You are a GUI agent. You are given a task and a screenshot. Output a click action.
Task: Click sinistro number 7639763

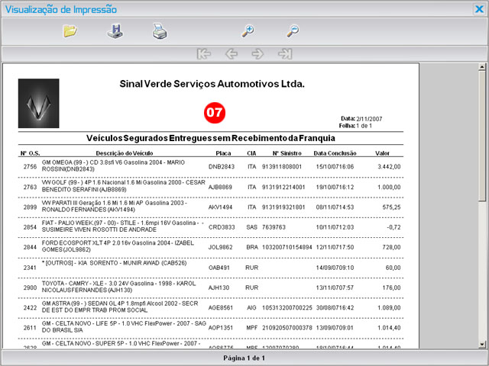[274, 227]
